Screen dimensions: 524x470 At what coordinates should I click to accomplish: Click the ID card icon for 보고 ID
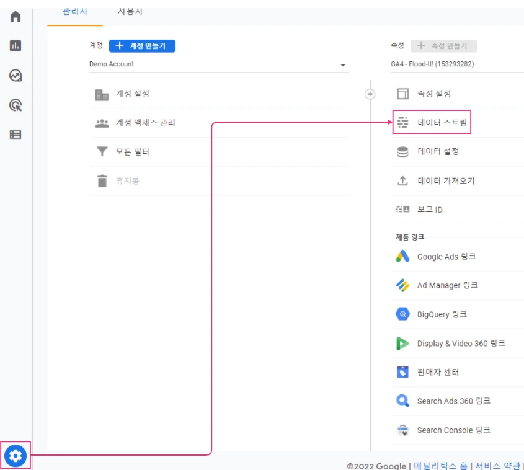click(x=402, y=210)
